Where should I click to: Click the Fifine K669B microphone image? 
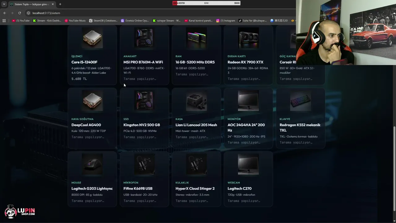click(144, 164)
